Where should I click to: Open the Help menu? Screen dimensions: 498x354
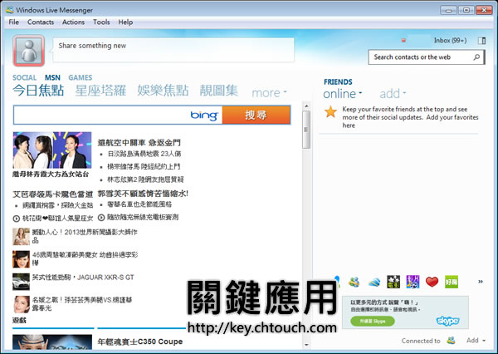click(x=125, y=22)
